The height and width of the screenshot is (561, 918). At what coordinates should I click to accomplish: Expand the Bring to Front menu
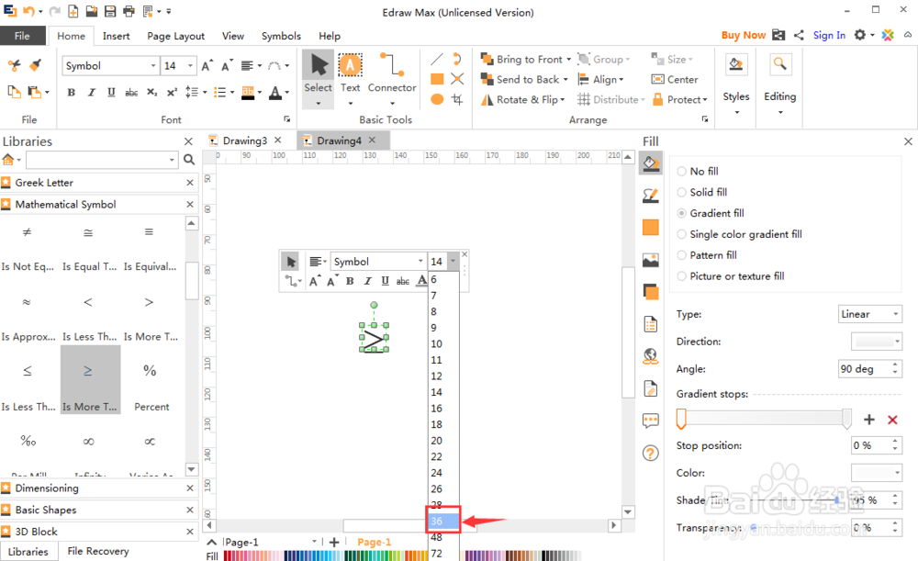pyautogui.click(x=568, y=59)
